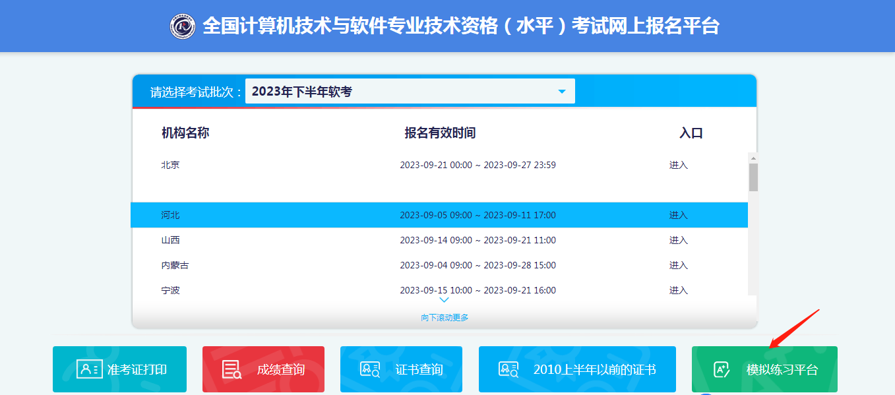The height and width of the screenshot is (395, 895).
Task: Click the 机构名称 column header
Action: click(x=185, y=133)
